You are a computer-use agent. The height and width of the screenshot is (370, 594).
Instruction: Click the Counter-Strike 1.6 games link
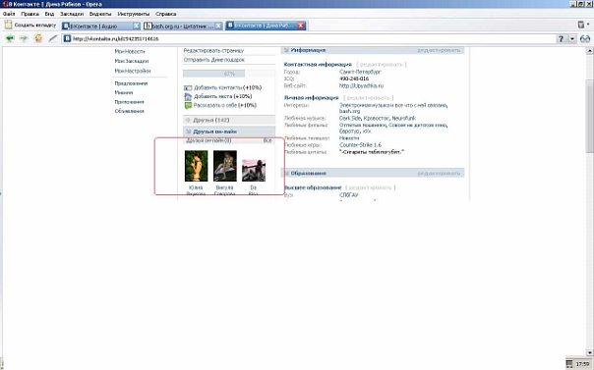point(360,145)
